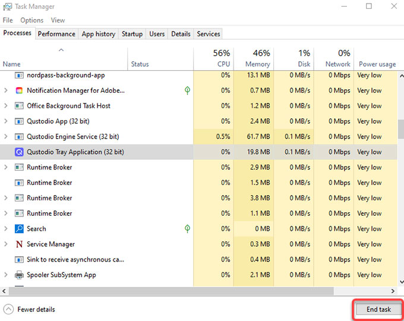Sort by the Memory column header
This screenshot has width=404, height=321.
[254, 59]
